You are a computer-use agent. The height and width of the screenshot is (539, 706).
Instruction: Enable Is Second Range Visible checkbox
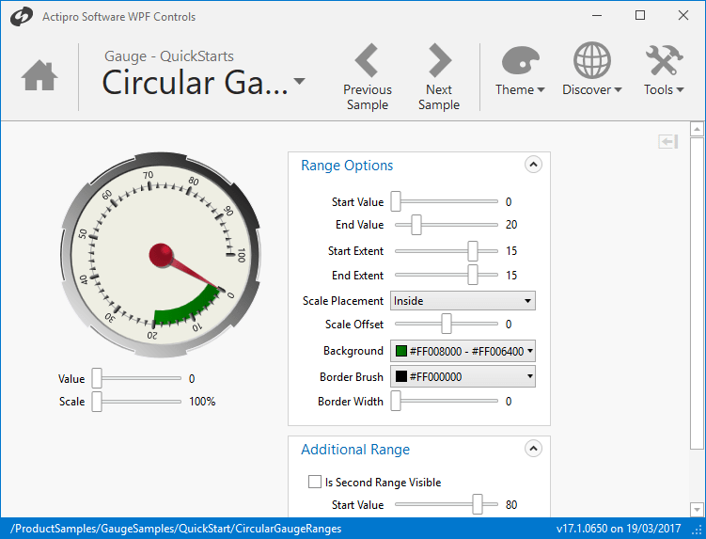tap(315, 482)
